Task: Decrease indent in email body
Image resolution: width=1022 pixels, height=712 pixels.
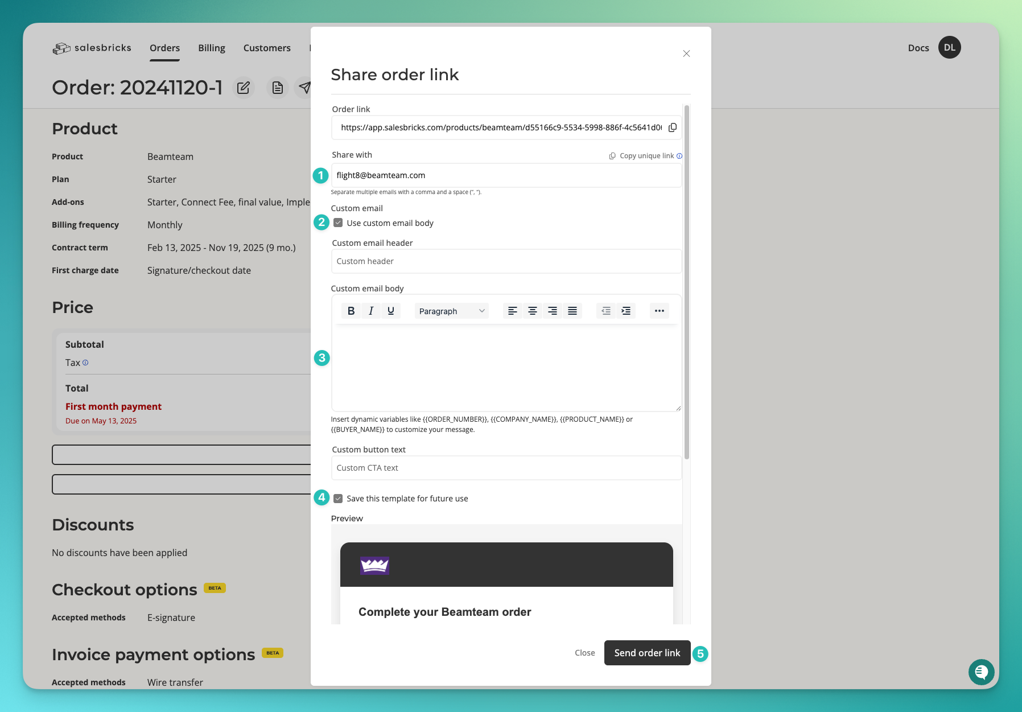Action: tap(606, 311)
